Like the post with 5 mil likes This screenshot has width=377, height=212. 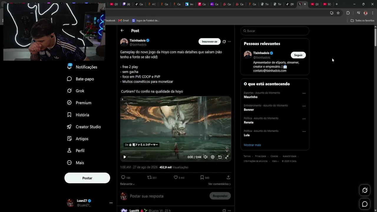[x=176, y=177]
